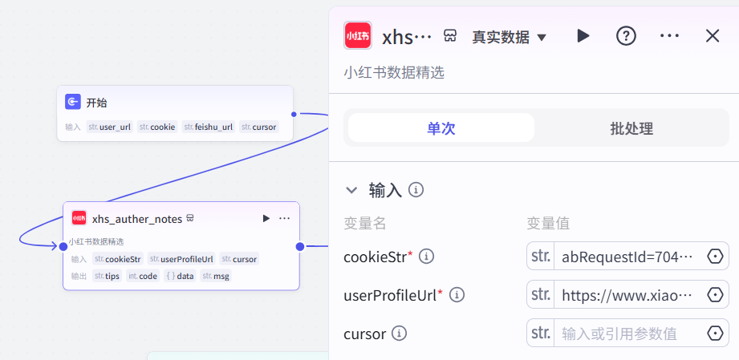
Task: Select the user_url parameter on start node
Action: [110, 127]
